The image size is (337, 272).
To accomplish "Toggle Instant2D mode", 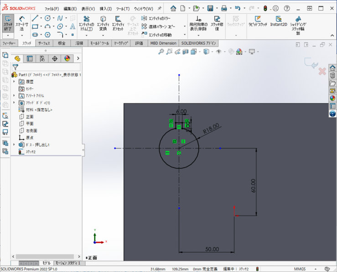I will click(x=278, y=21).
